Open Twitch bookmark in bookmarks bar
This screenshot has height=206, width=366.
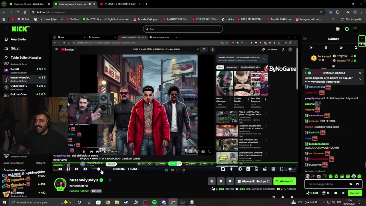[24, 19]
